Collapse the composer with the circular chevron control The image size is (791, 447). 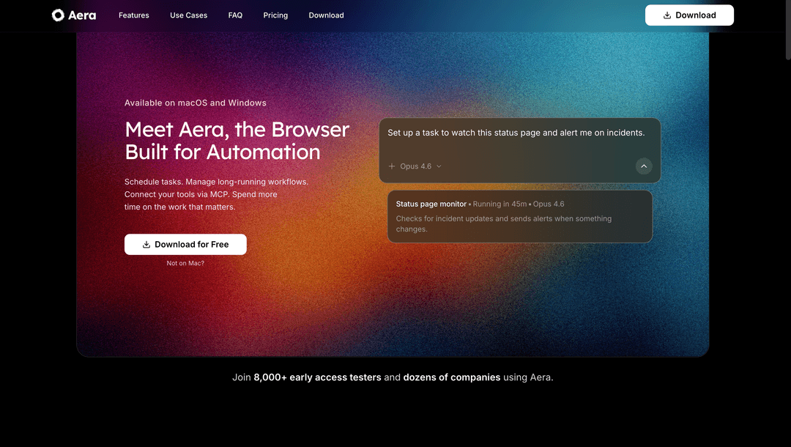point(644,166)
